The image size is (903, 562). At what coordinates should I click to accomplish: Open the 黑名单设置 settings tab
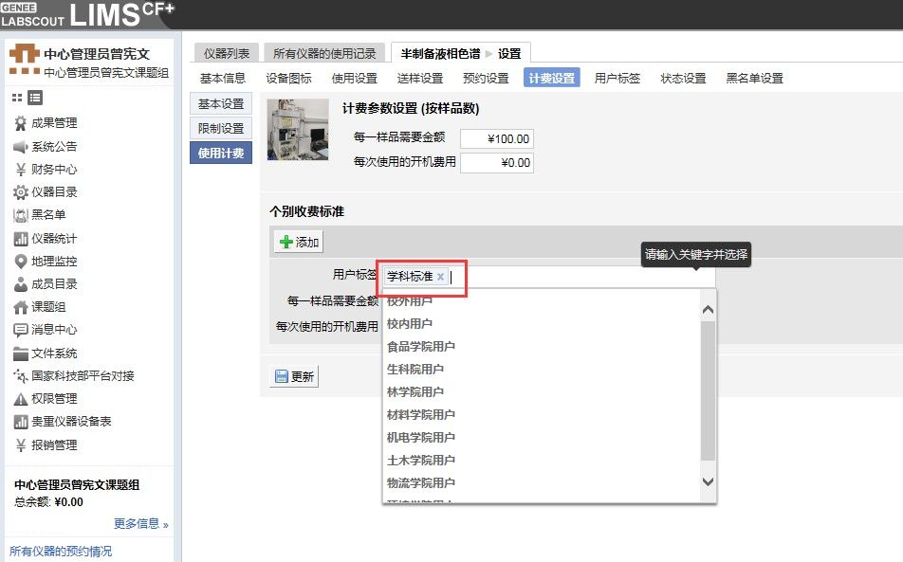pyautogui.click(x=754, y=79)
